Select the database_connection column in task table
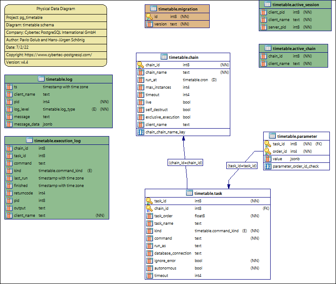The width and height of the screenshot is (336, 284). 173,253
